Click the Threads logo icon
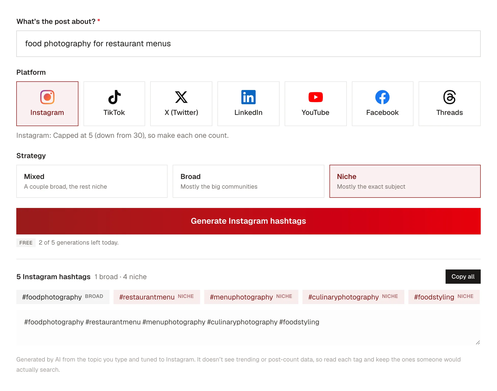This screenshot has width=497, height=391. (450, 97)
